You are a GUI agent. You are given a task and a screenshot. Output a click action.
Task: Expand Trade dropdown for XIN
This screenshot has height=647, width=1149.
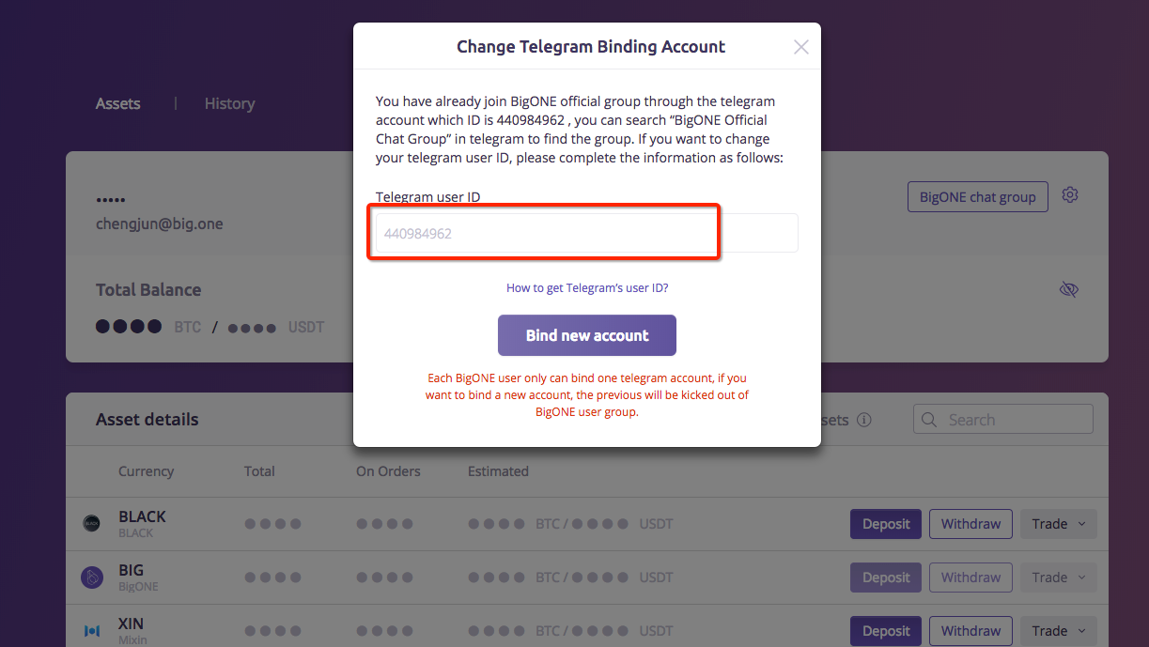coord(1059,631)
